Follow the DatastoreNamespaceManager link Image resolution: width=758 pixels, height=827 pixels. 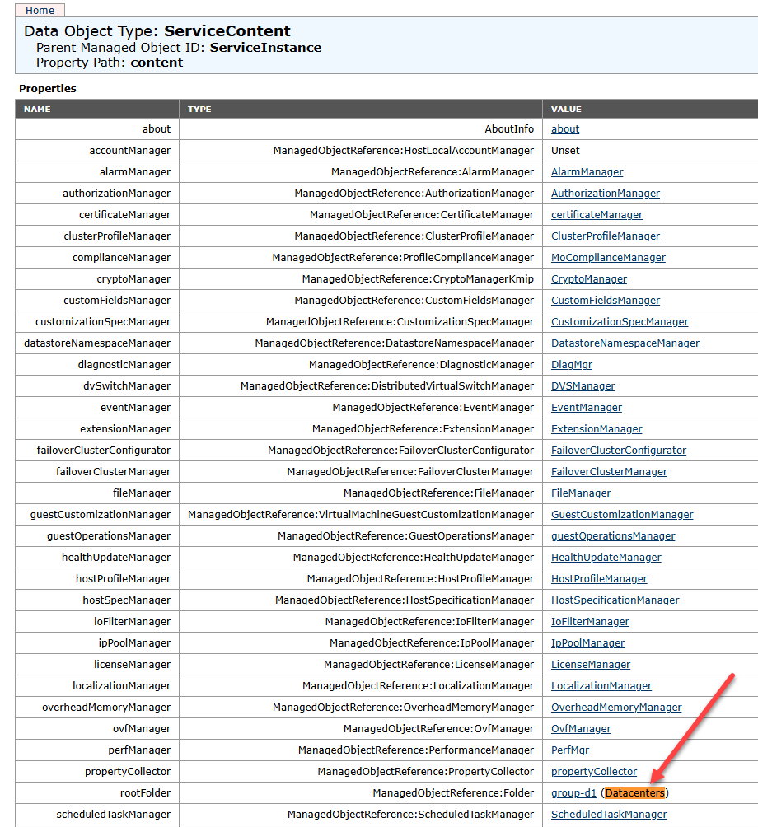click(x=625, y=343)
